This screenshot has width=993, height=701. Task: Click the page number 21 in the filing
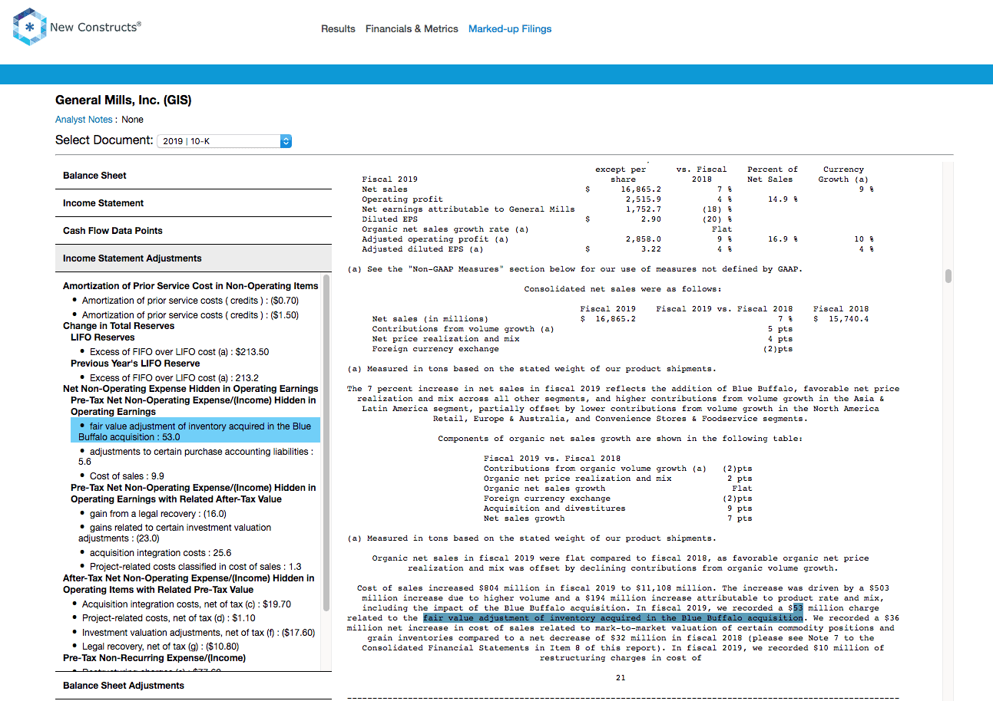point(621,678)
